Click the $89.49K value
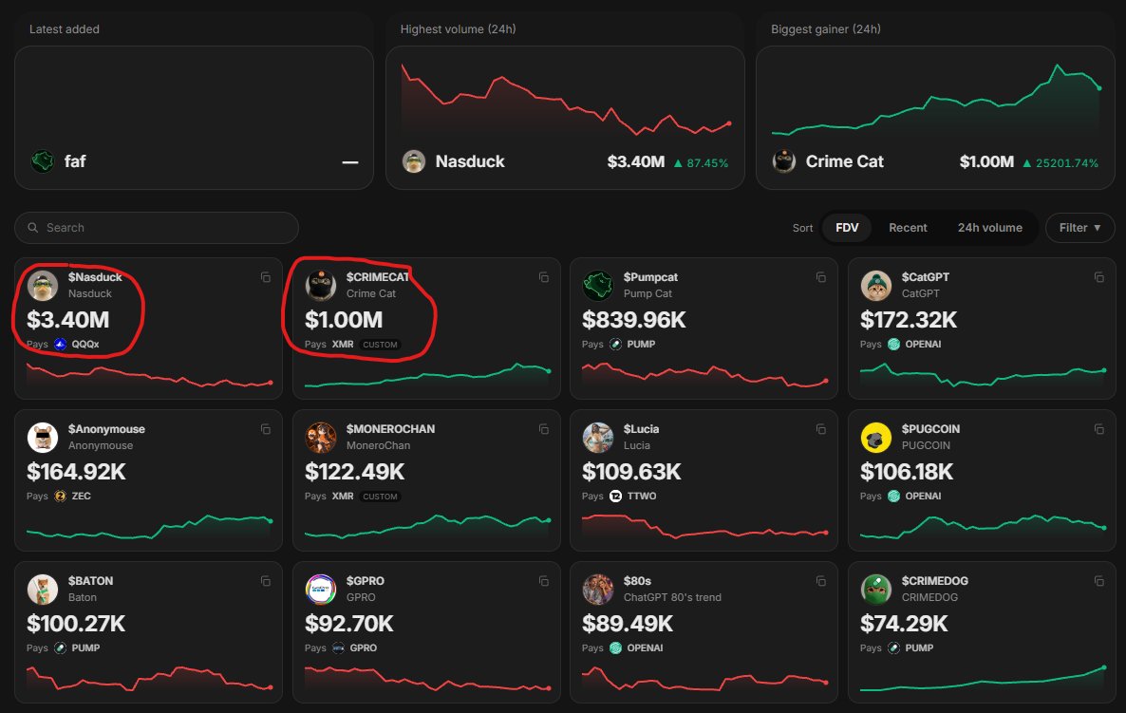 tap(628, 623)
